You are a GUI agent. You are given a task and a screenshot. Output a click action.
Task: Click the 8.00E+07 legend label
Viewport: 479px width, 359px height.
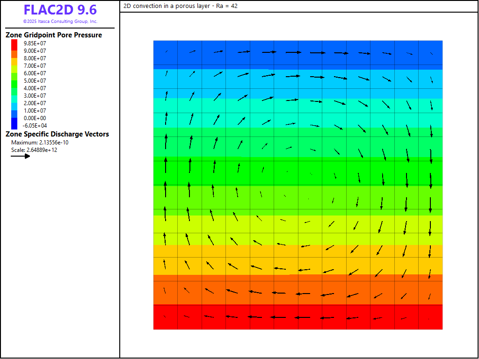(x=35, y=58)
